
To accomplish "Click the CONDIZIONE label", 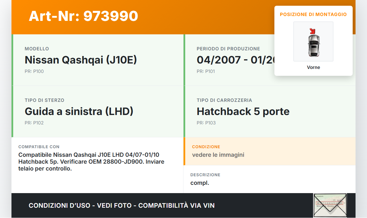I will pyautogui.click(x=206, y=147).
